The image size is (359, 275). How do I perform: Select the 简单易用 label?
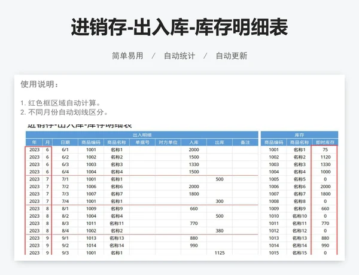[x=127, y=56]
